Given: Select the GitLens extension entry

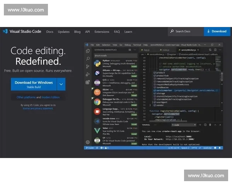Looking at the screenshot, I should tap(115, 73).
